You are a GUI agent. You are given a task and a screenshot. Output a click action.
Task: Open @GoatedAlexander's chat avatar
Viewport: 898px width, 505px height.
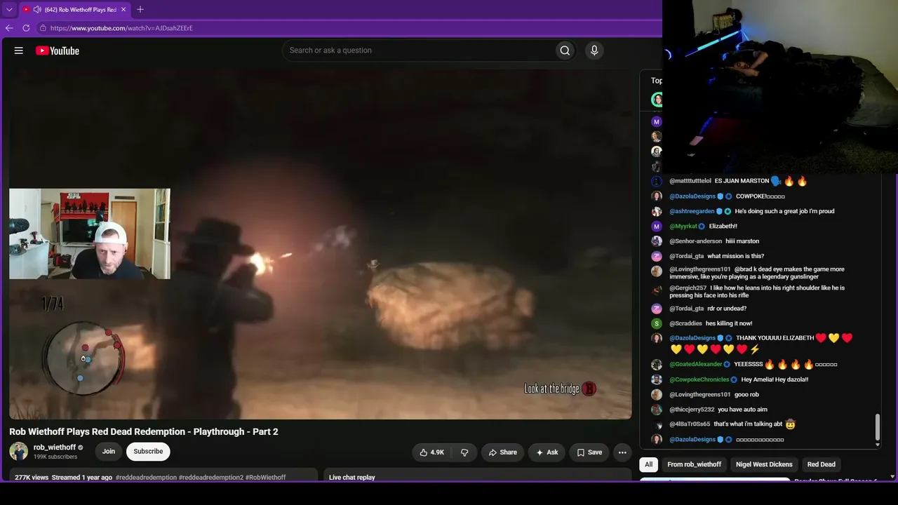pyautogui.click(x=657, y=365)
